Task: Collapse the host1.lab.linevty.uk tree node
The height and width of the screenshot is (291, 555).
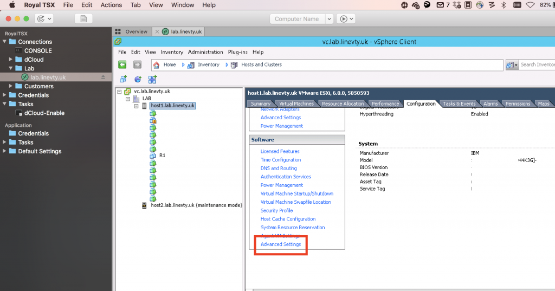Action: pyautogui.click(x=136, y=106)
